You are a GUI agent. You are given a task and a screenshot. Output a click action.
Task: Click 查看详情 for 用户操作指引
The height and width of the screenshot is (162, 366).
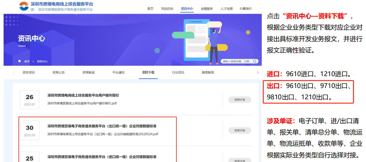[x=240, y=100]
